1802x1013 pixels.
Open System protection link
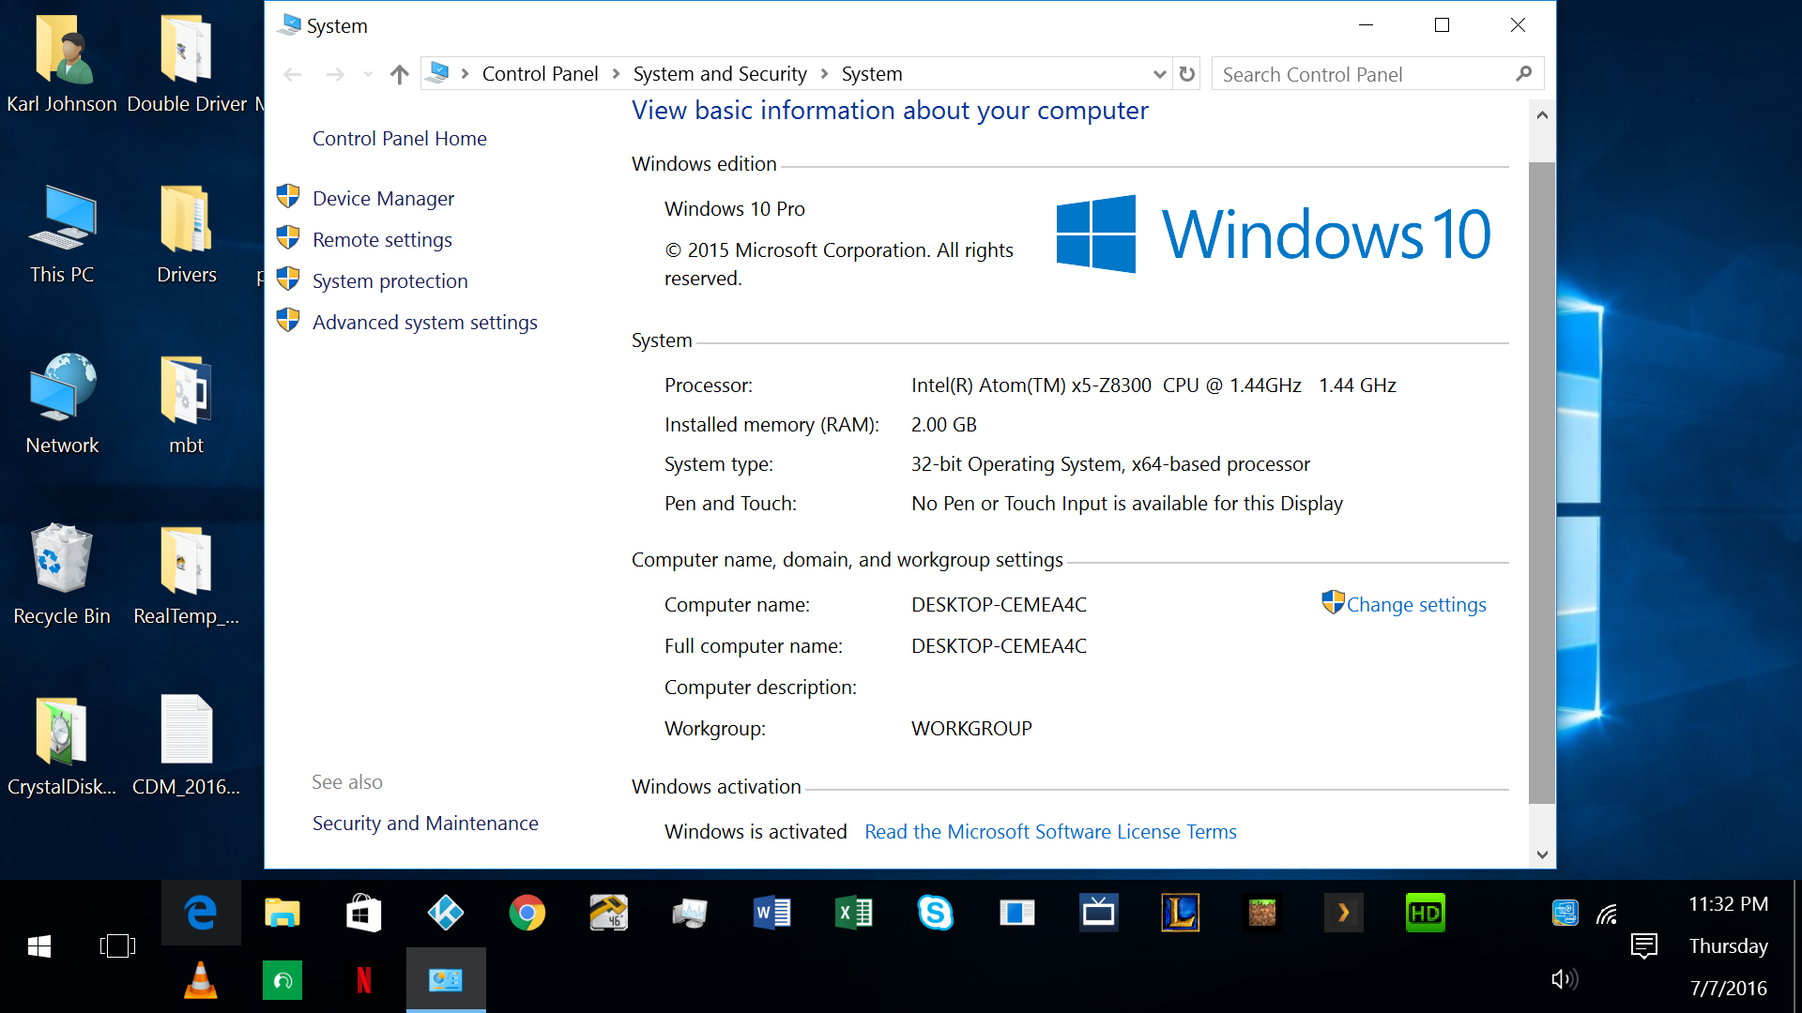point(389,281)
